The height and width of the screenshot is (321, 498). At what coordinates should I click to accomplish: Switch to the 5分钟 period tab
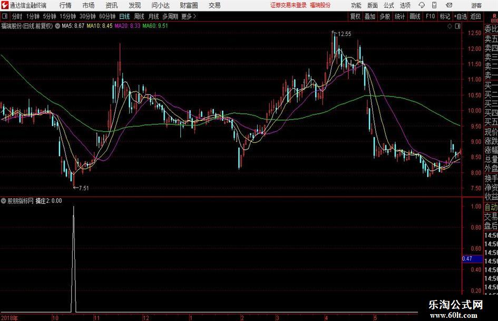pos(50,16)
